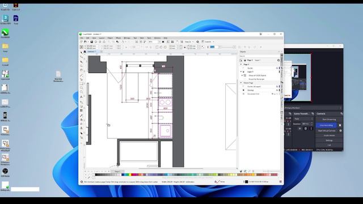Image resolution: width=363 pixels, height=204 pixels.
Task: Select the Text tool in the toolbox
Action: click(x=81, y=97)
